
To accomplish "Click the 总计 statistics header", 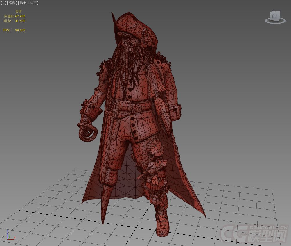I will click(x=18, y=11).
